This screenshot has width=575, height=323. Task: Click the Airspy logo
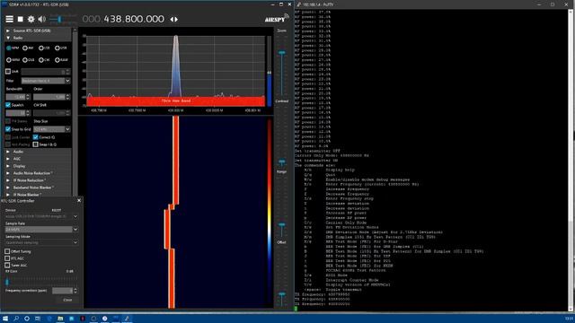277,18
